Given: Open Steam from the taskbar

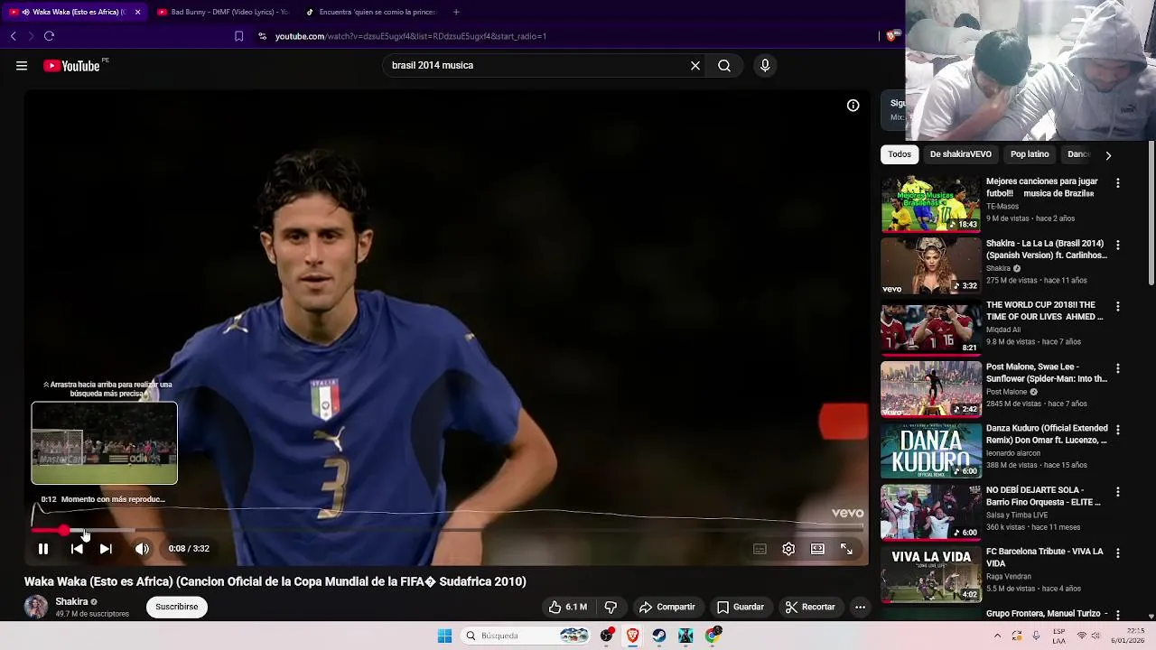Looking at the screenshot, I should coord(659,636).
